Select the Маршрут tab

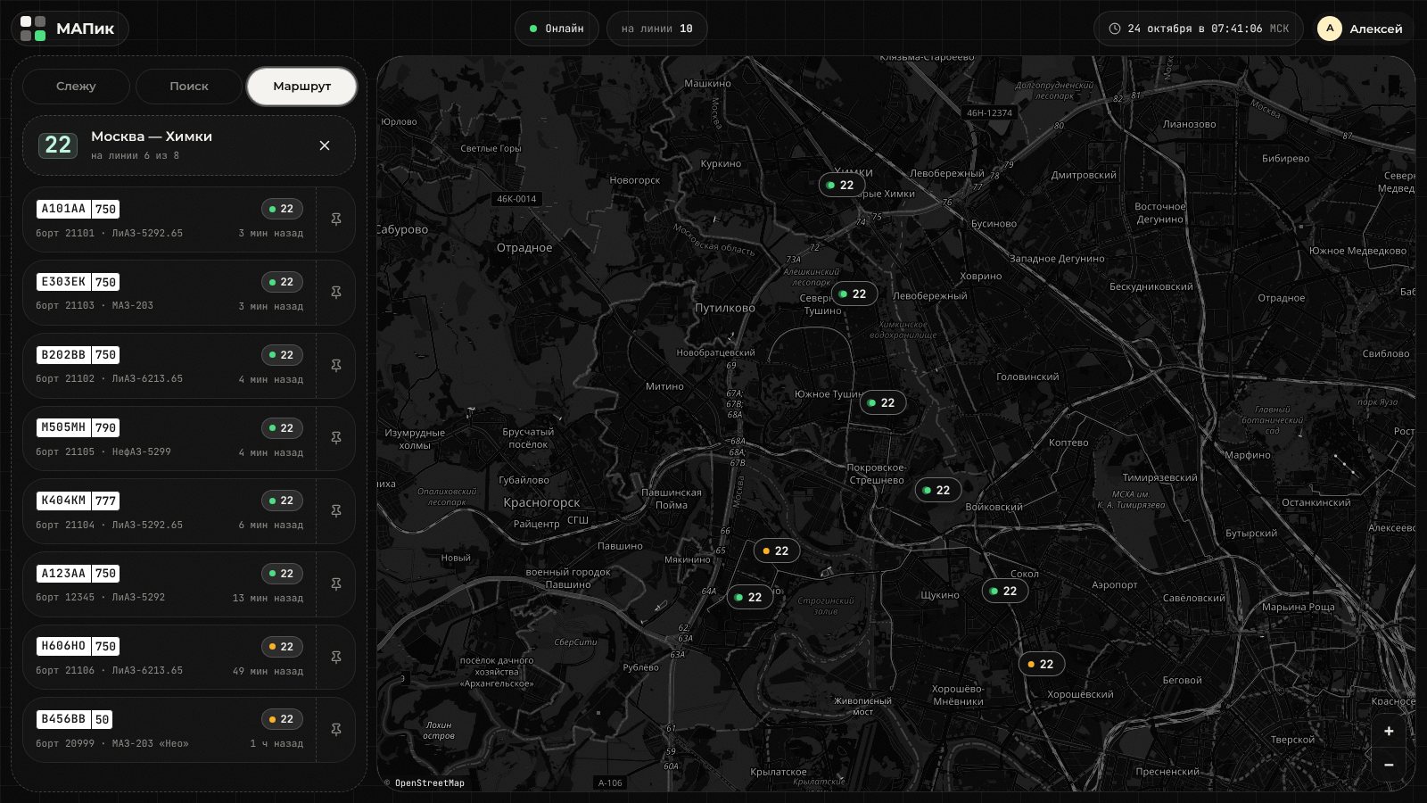[302, 87]
